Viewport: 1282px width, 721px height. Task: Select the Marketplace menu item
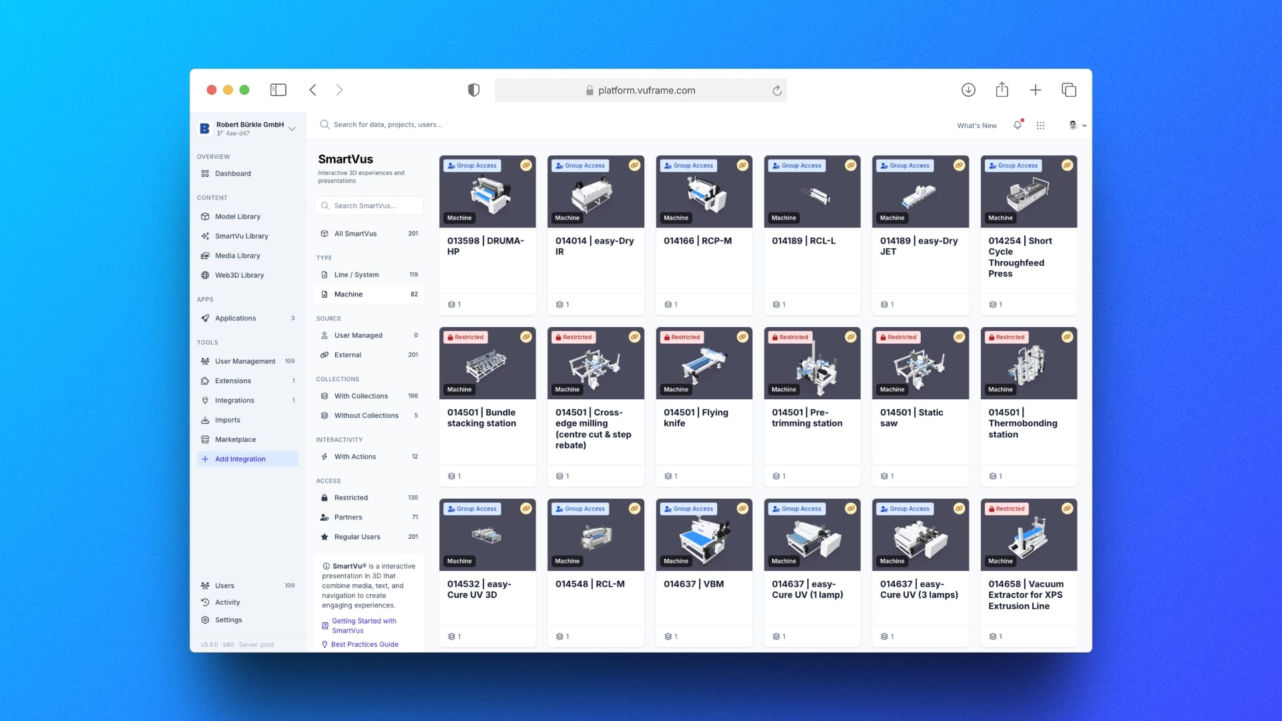coord(235,439)
